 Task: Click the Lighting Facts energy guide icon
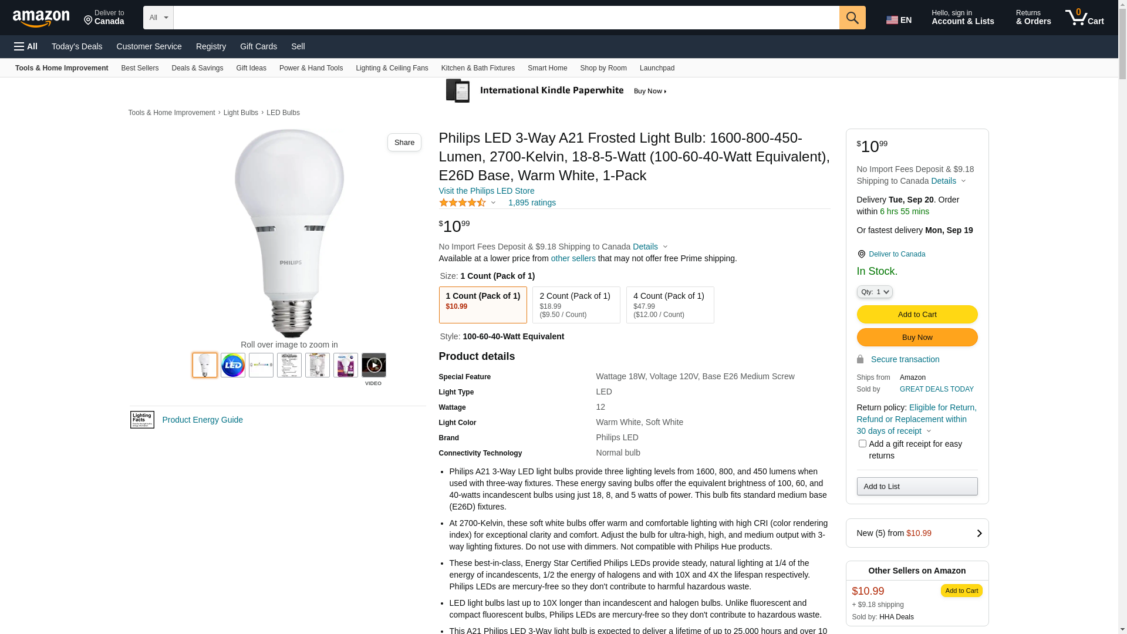click(x=142, y=420)
